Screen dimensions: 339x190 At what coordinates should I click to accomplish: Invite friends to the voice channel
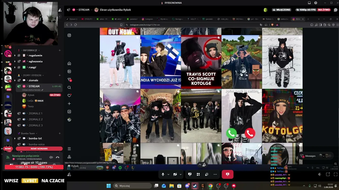69,174
